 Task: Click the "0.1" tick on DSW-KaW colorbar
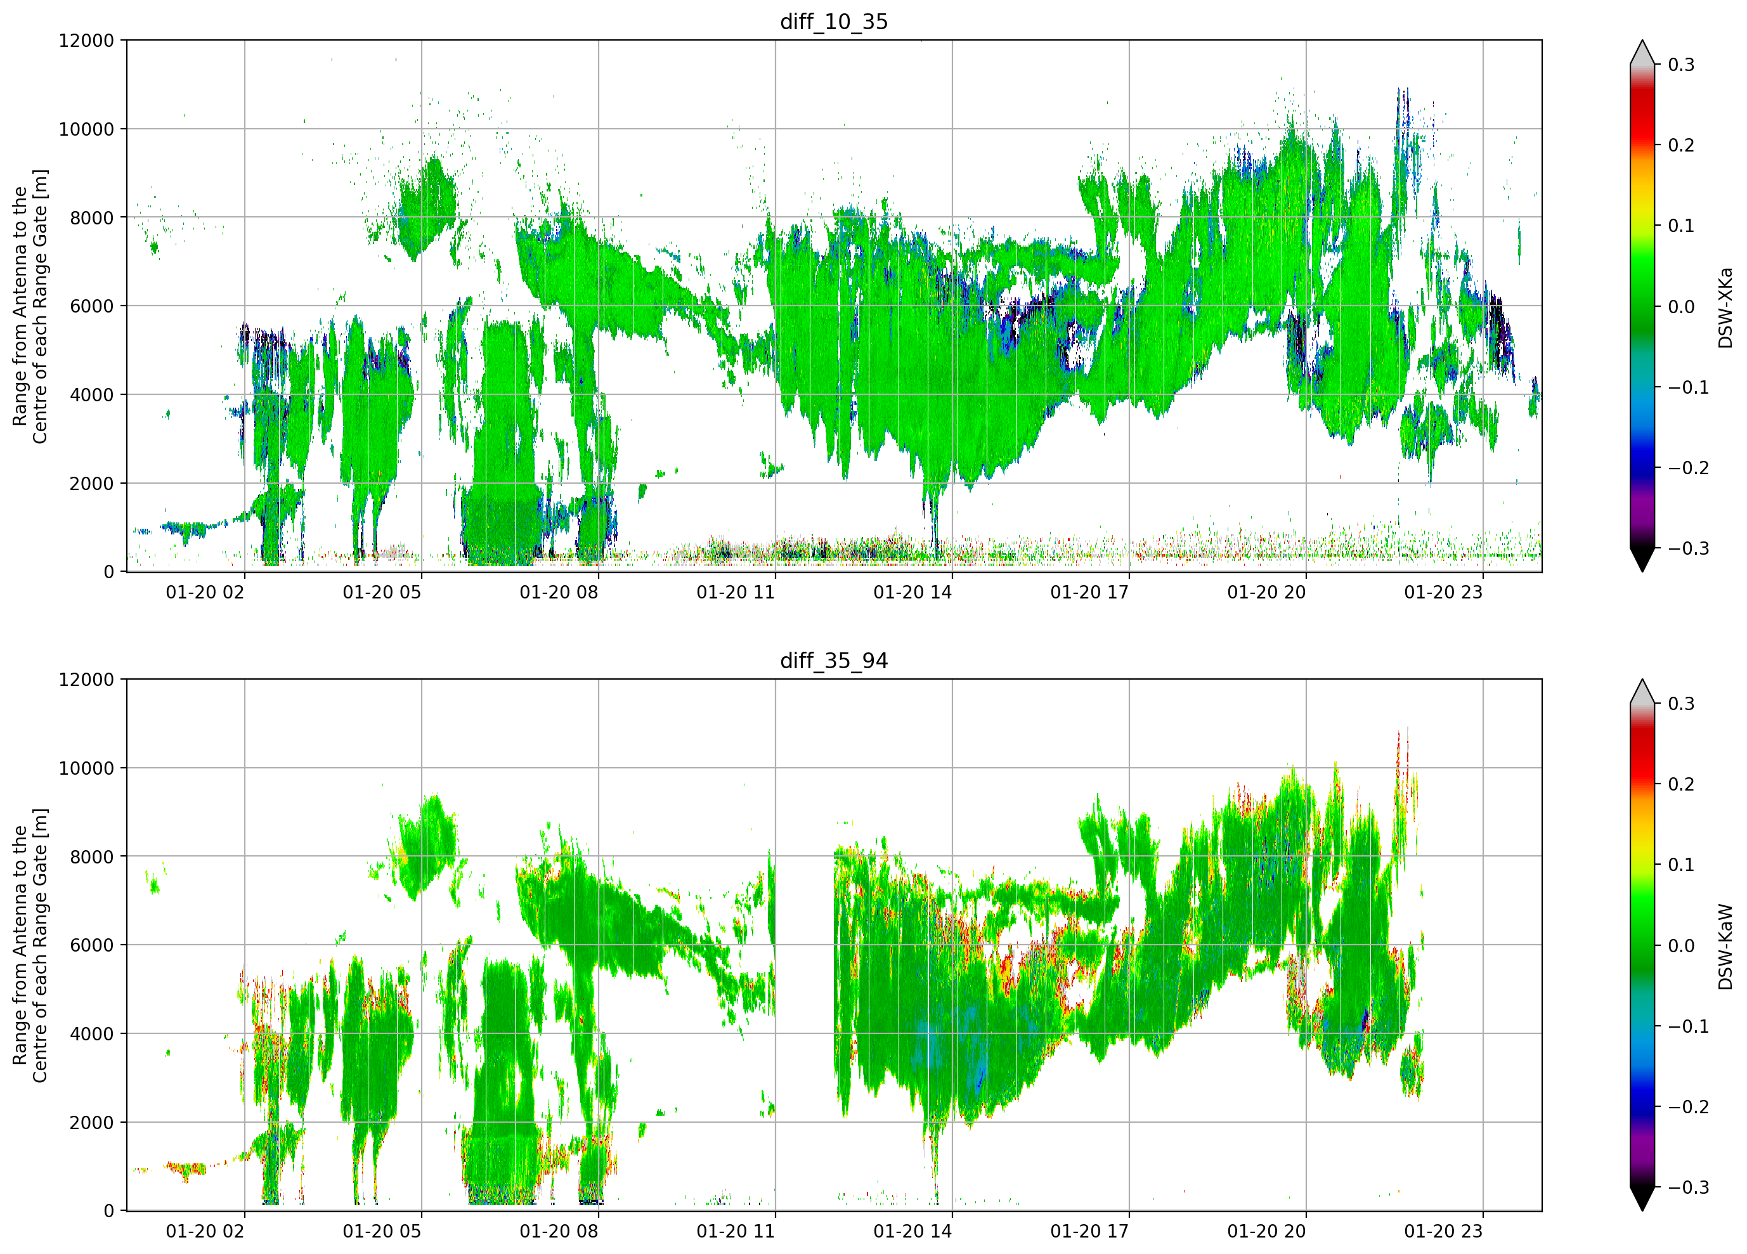(1682, 866)
